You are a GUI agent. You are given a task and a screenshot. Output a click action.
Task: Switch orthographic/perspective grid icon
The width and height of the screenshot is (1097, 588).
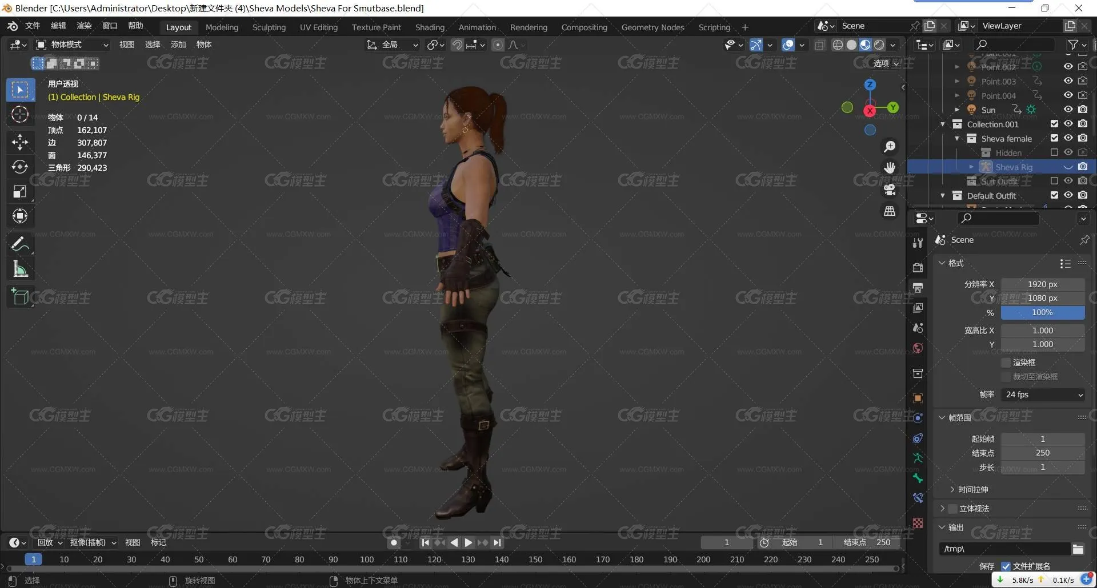coord(890,211)
